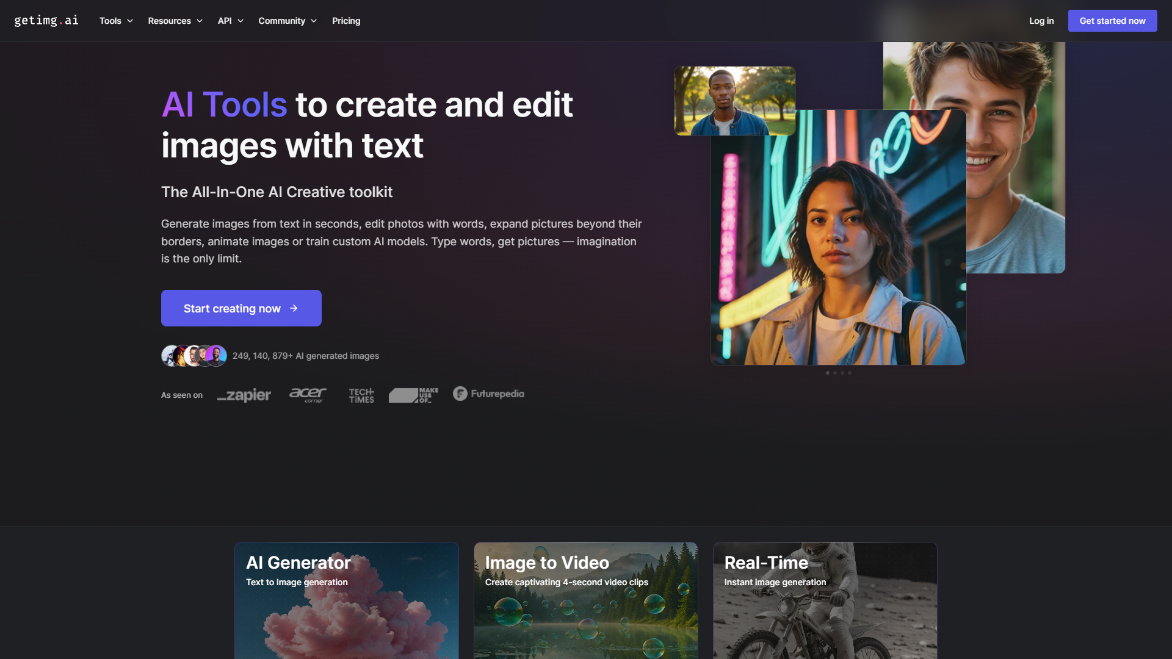Click the getimg.ai logo

[46, 20]
